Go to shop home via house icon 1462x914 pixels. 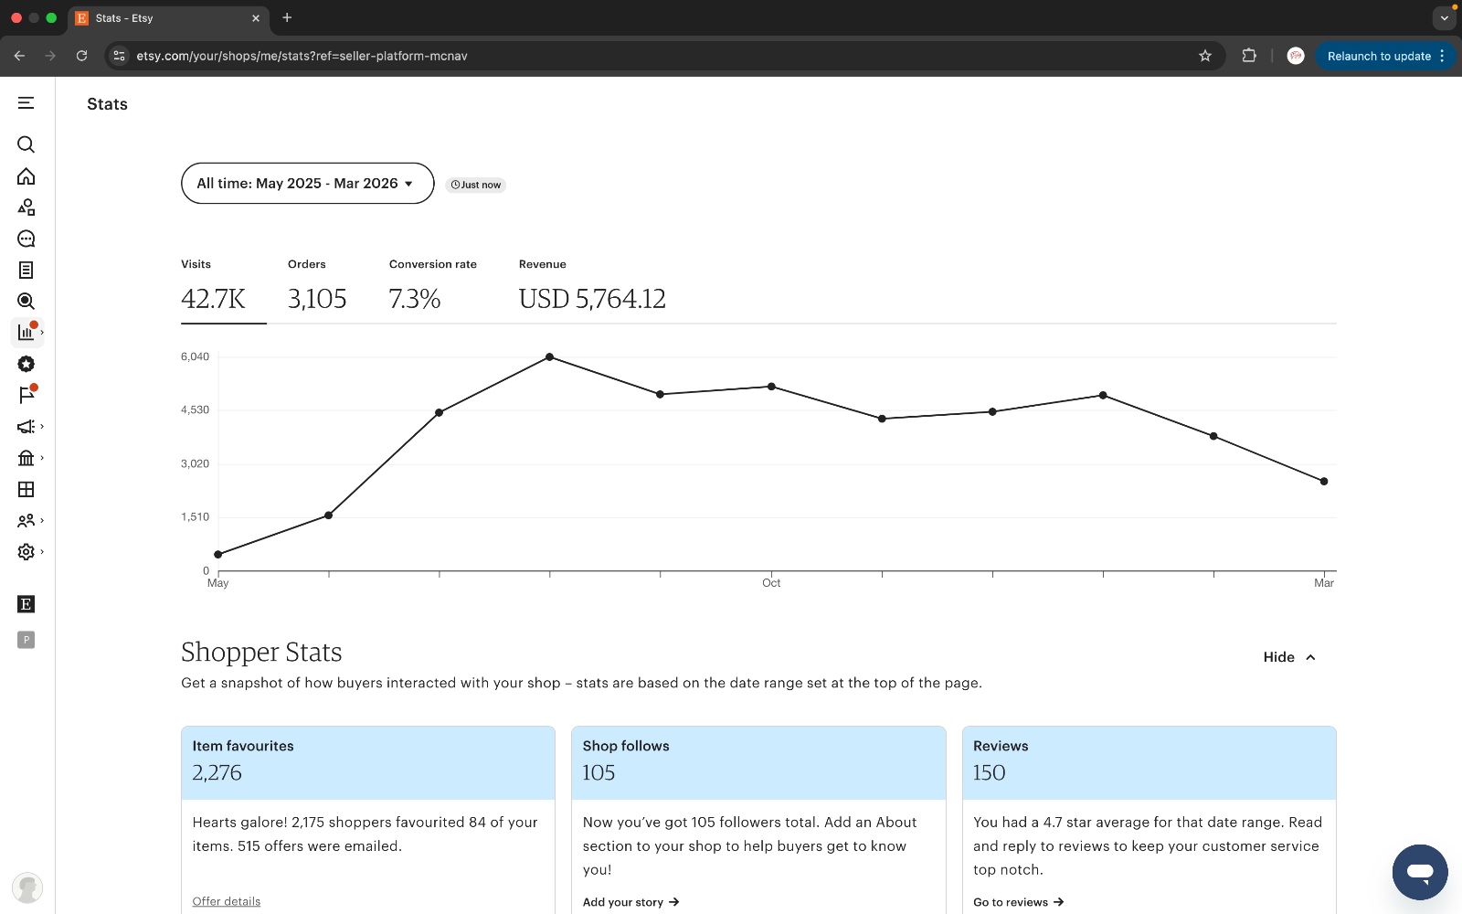26,176
